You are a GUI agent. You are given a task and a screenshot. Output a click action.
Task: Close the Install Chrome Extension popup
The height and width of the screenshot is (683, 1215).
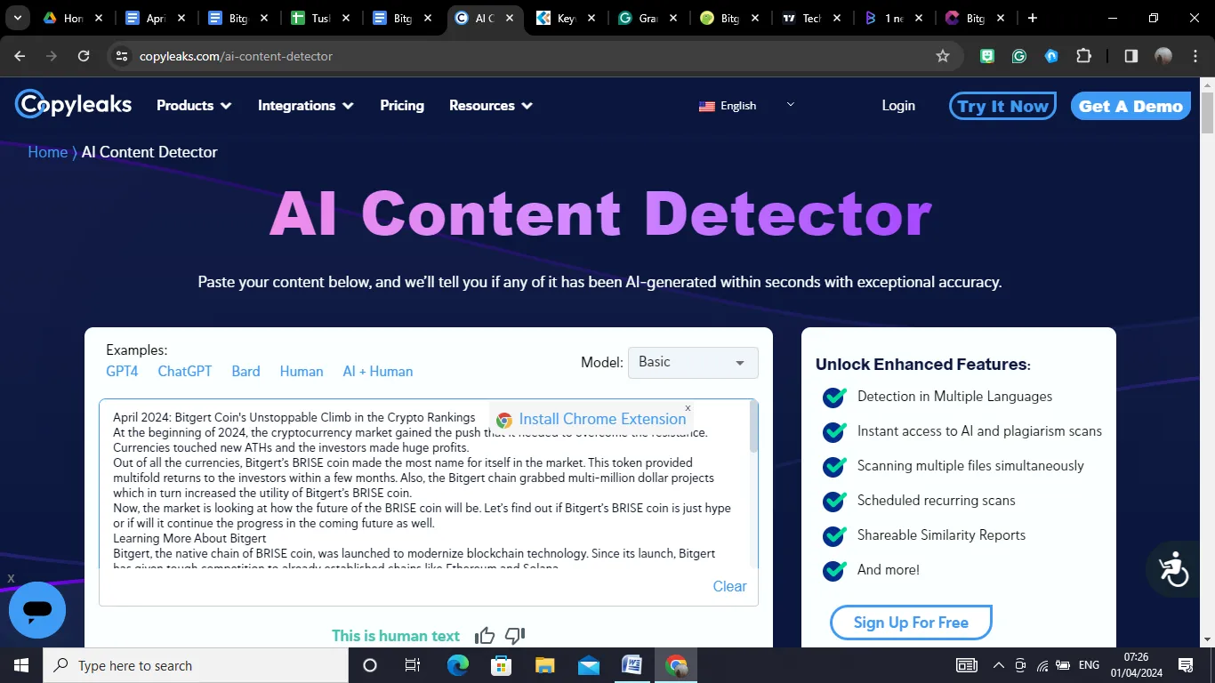[x=688, y=408]
